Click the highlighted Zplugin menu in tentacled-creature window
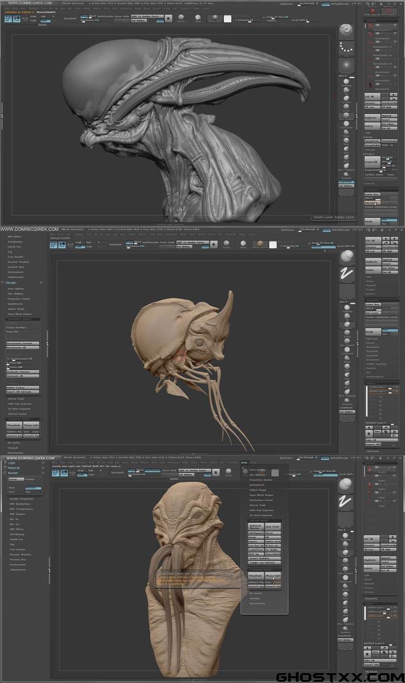The height and width of the screenshot is (683, 405). tap(244, 463)
